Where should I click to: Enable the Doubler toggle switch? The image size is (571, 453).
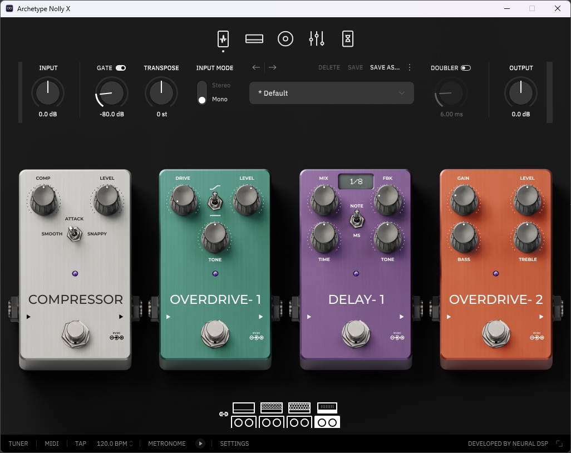click(466, 68)
